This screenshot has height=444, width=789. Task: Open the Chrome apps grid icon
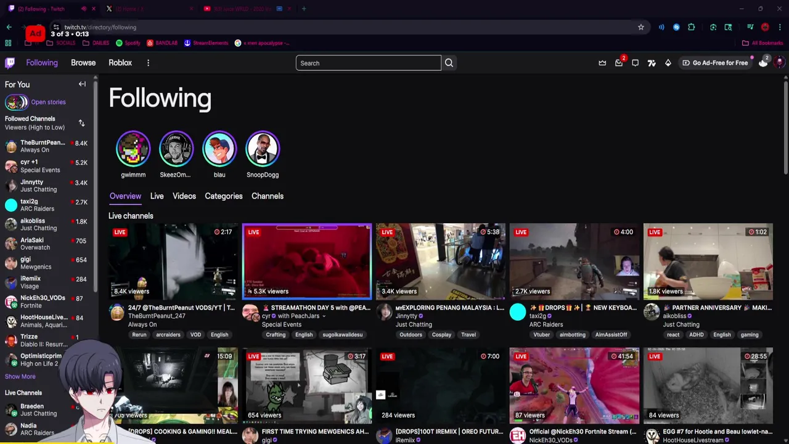point(8,43)
